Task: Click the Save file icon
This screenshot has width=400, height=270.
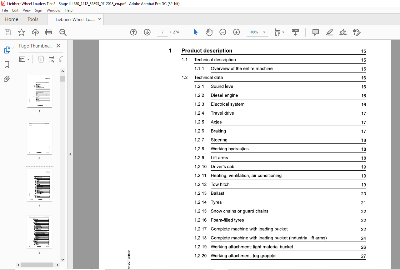Action: tap(8, 32)
